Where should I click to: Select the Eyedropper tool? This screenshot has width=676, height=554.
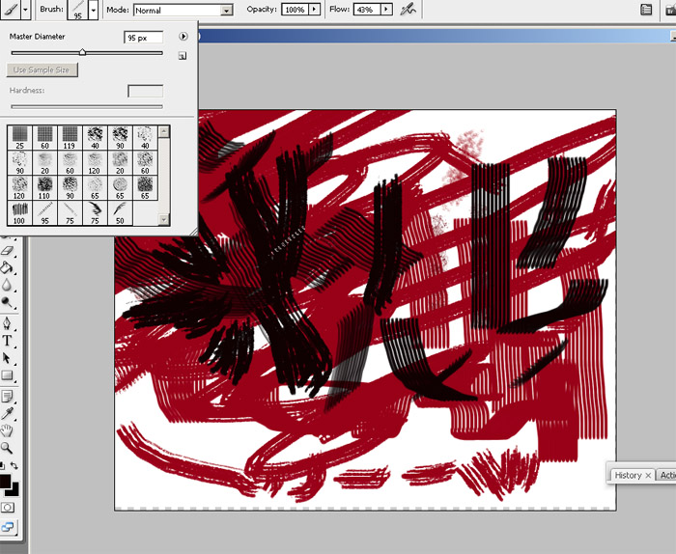(x=7, y=413)
